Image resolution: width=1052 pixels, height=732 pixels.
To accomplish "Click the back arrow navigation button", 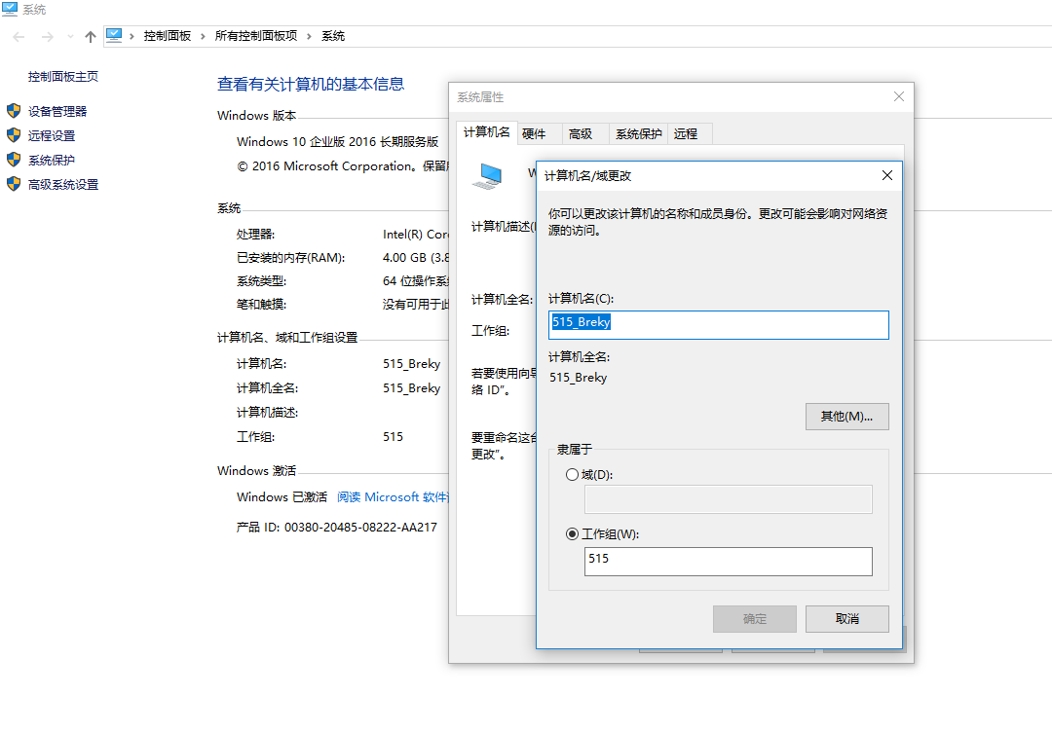I will pyautogui.click(x=19, y=36).
